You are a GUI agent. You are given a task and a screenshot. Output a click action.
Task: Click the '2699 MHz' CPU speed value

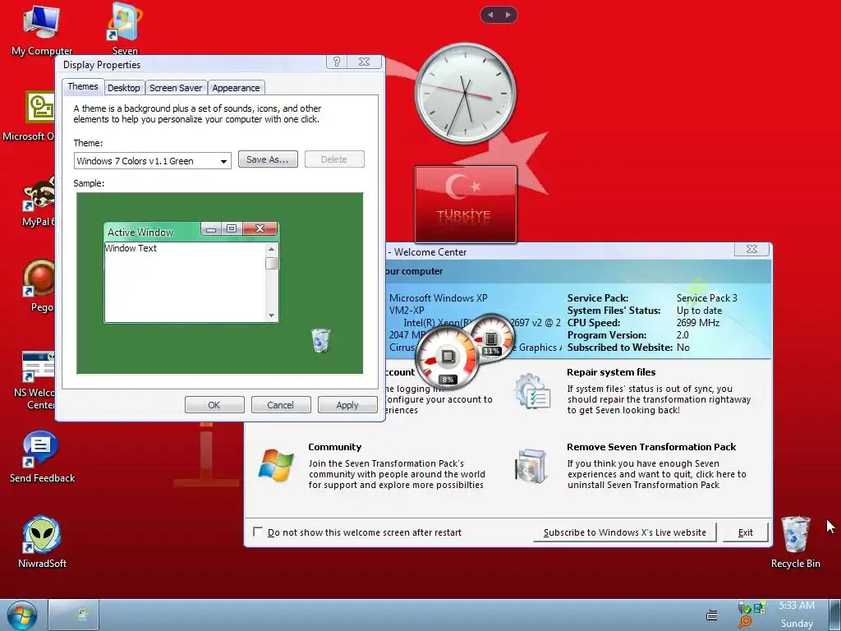click(698, 322)
